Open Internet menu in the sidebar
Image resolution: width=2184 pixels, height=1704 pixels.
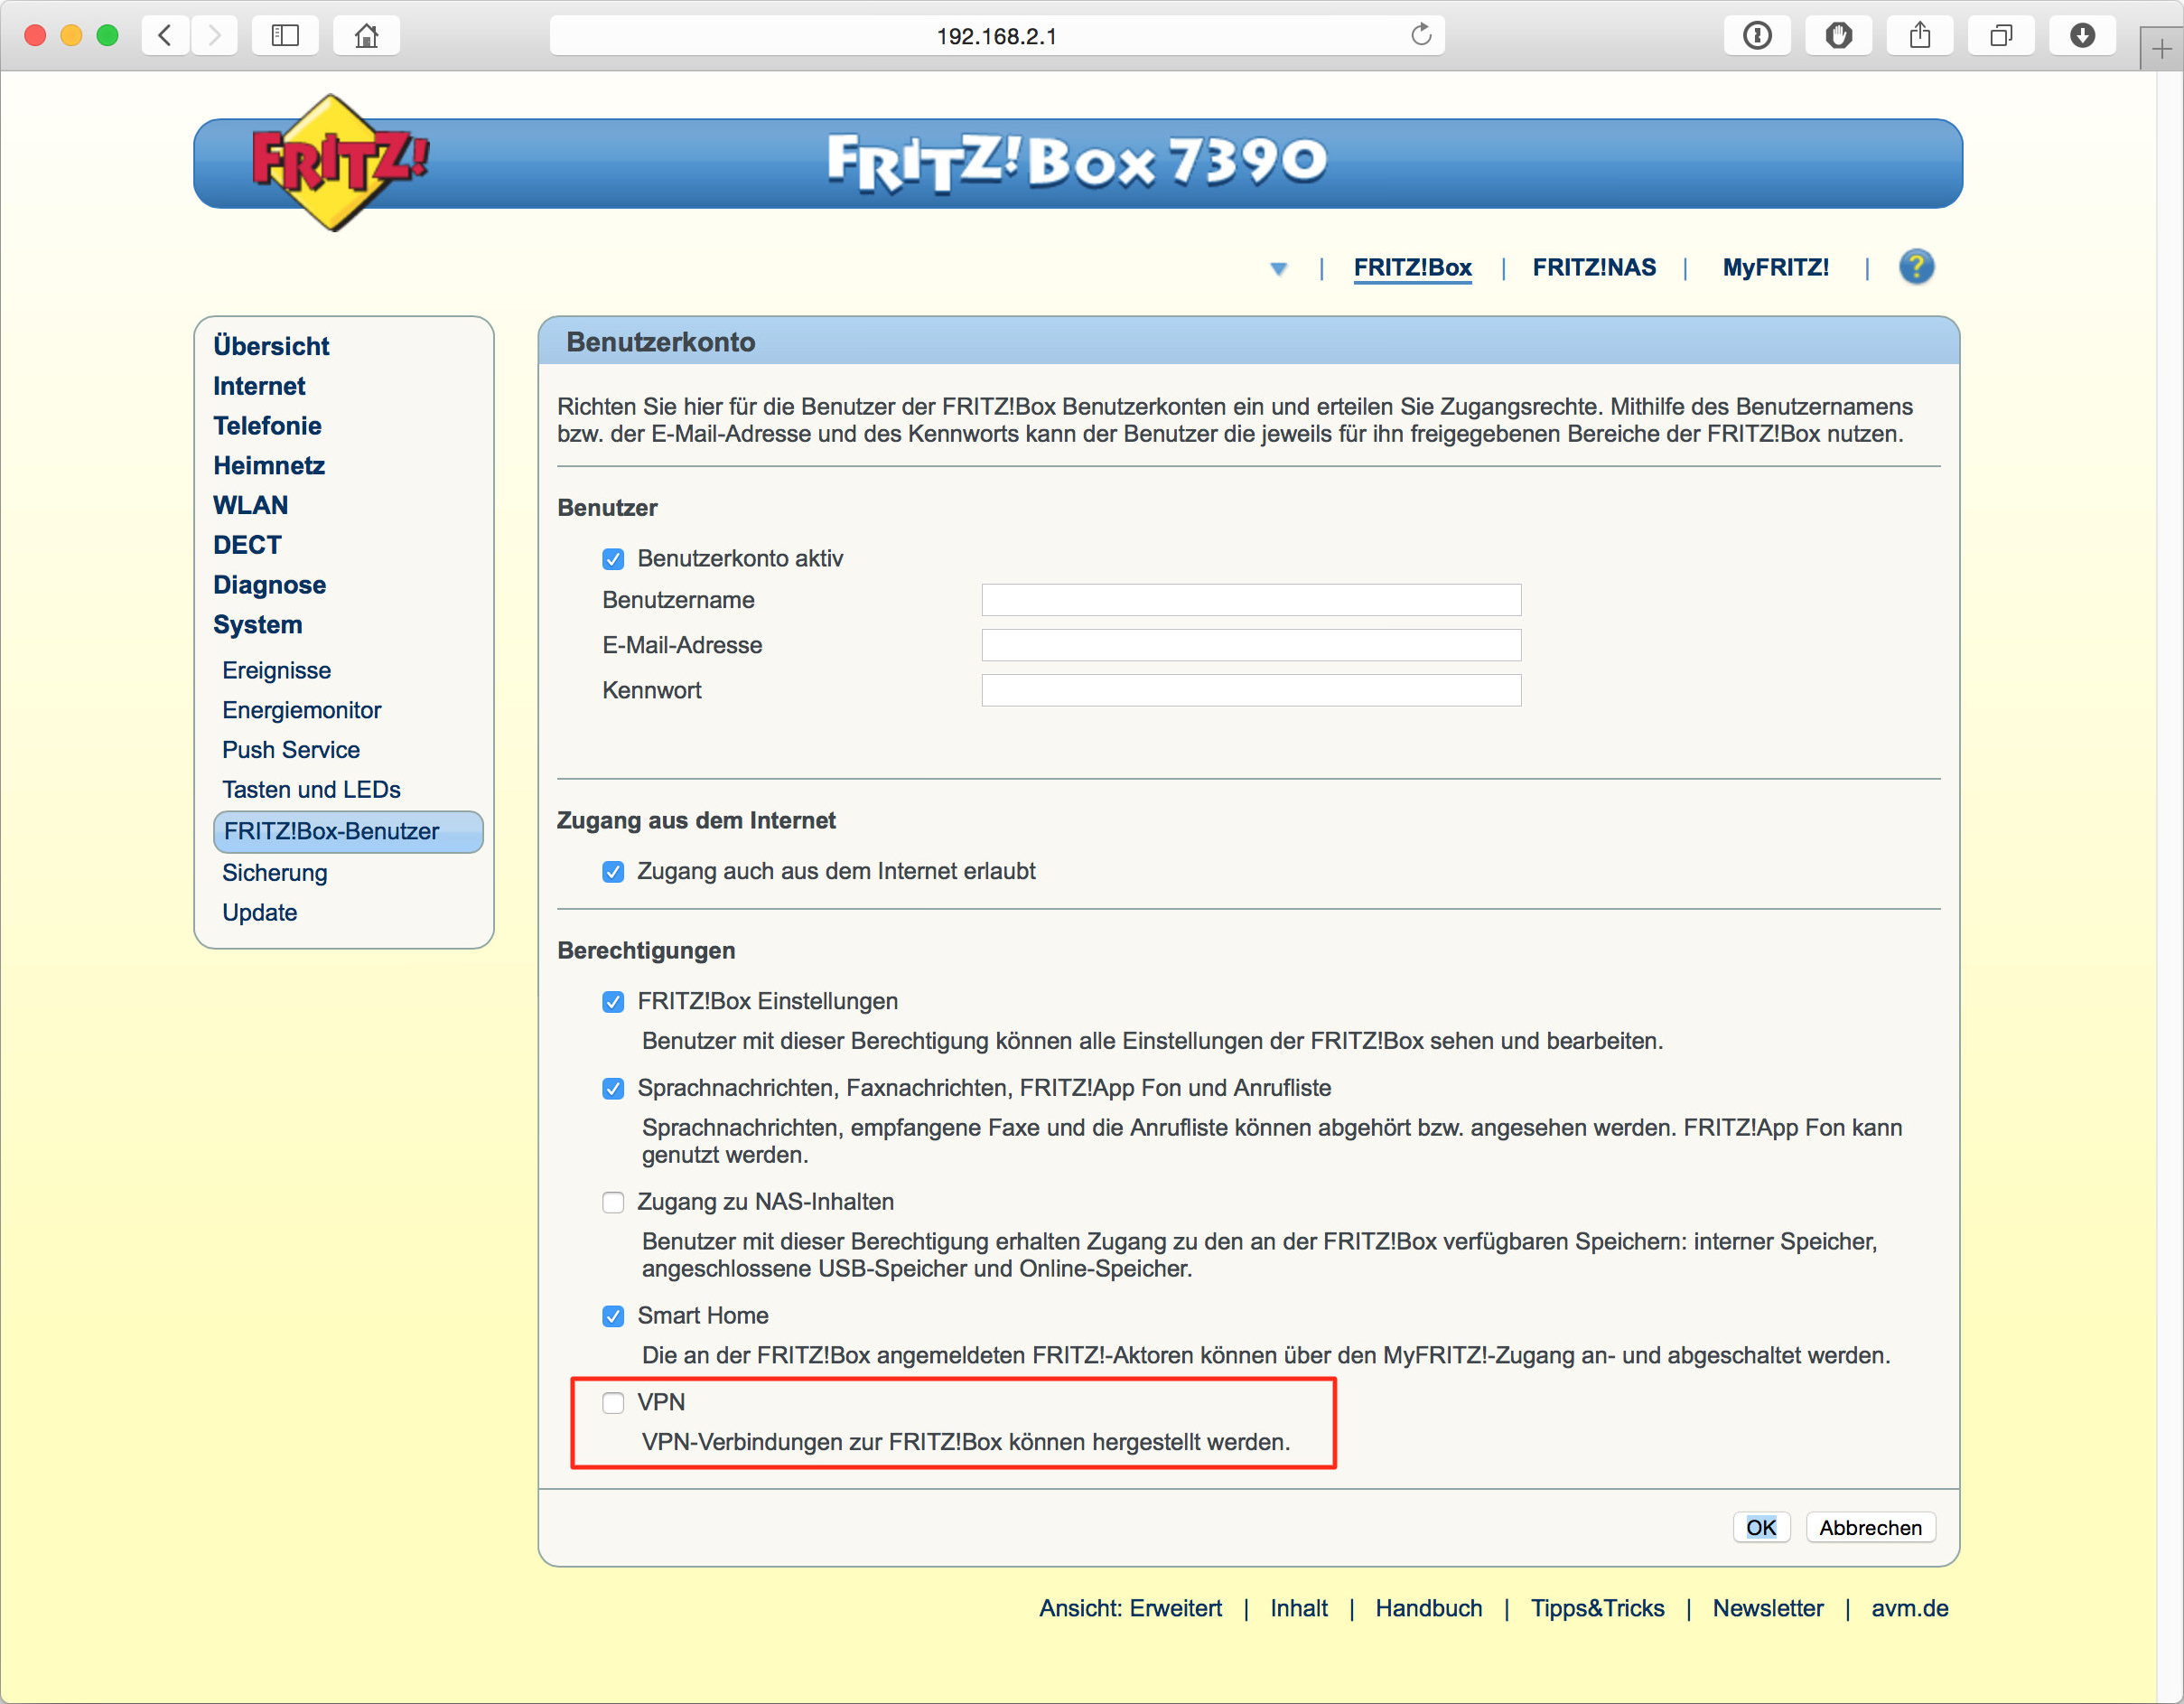coord(259,386)
